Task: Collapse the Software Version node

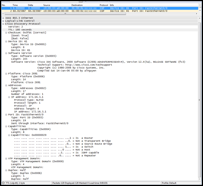Action: (x=6, y=53)
